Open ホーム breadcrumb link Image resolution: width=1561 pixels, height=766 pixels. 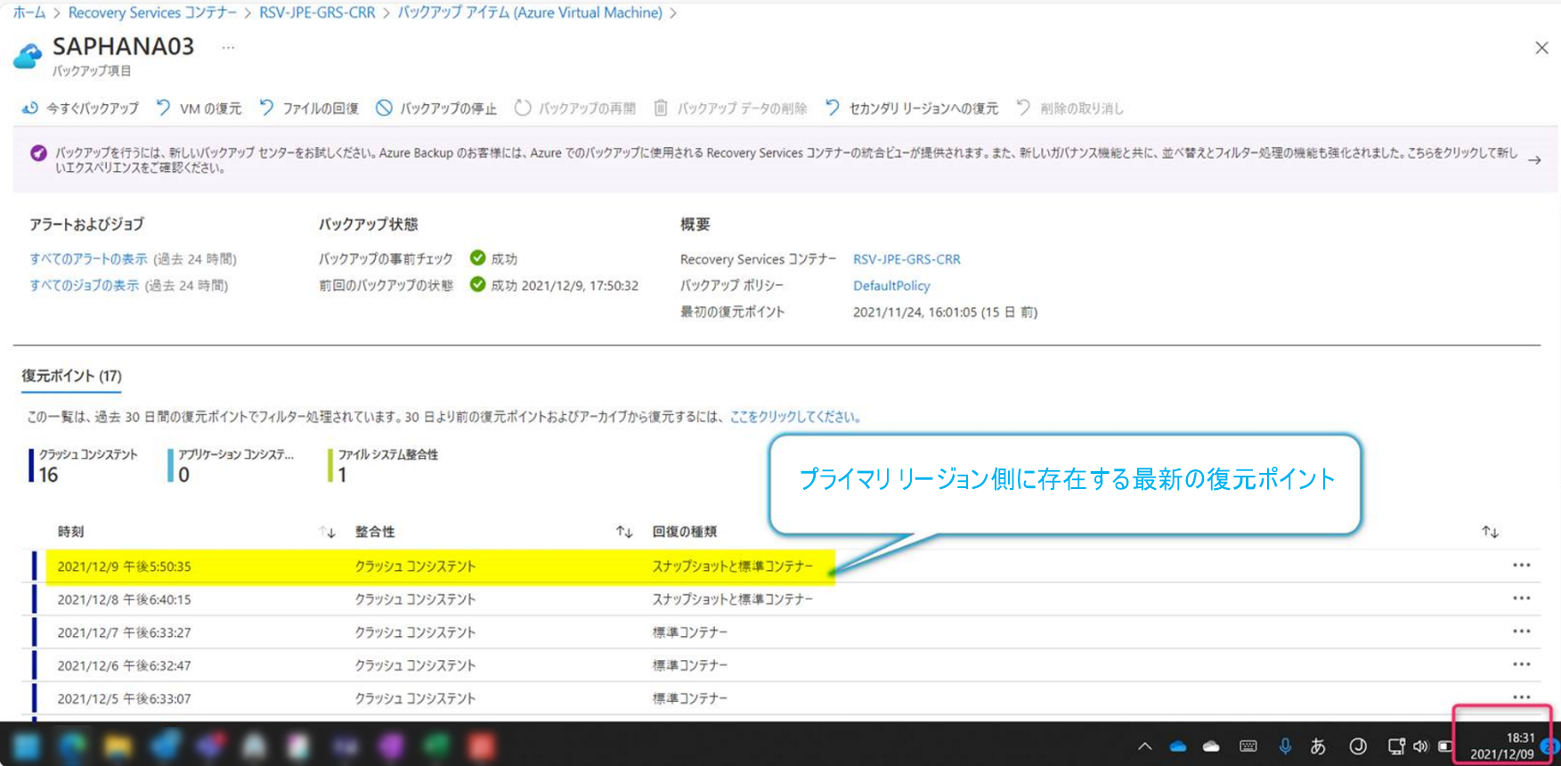click(x=29, y=12)
